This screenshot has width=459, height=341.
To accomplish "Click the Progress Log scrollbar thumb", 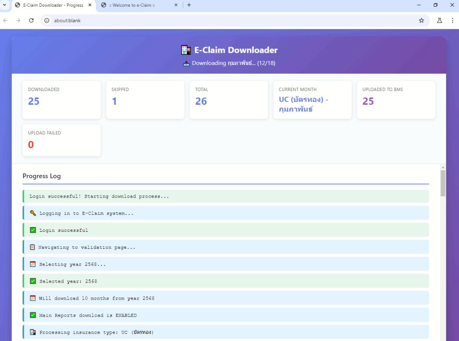I will click(x=443, y=183).
